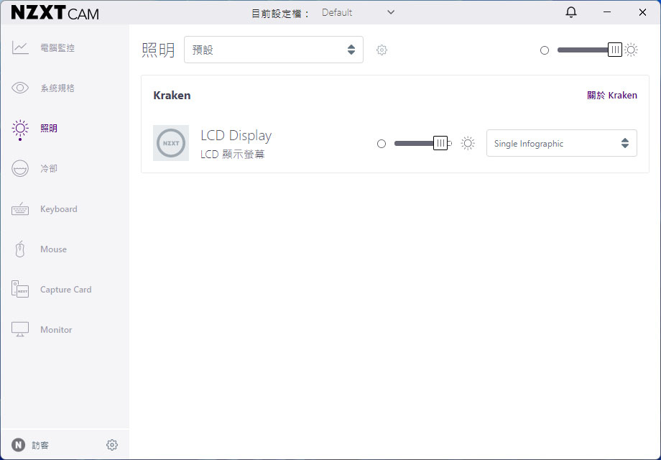Open app settings gear at bottom left
This screenshot has height=460, width=661.
point(111,445)
